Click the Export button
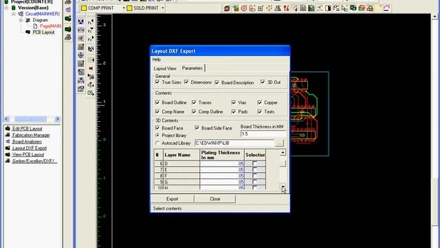 click(x=173, y=199)
